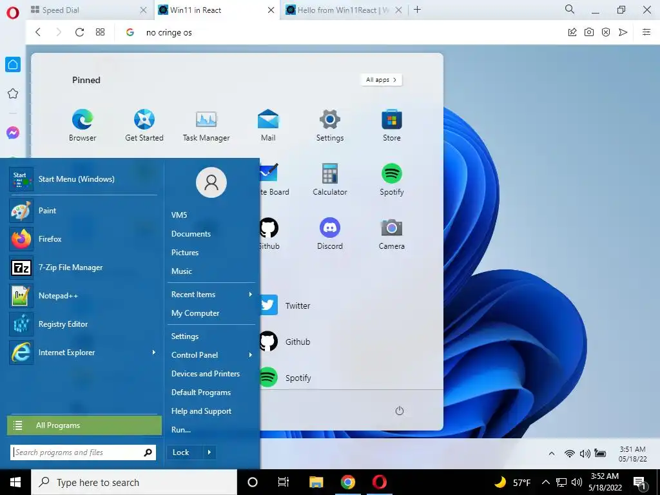Click All apps chevron button

(382, 79)
